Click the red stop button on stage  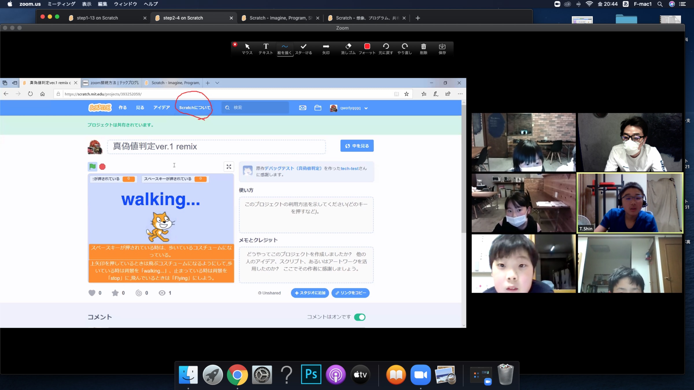pos(102,167)
